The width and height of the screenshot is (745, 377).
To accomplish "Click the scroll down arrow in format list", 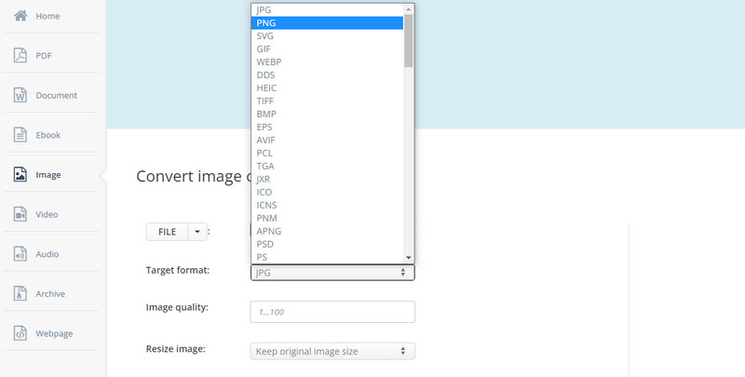I will pyautogui.click(x=408, y=257).
